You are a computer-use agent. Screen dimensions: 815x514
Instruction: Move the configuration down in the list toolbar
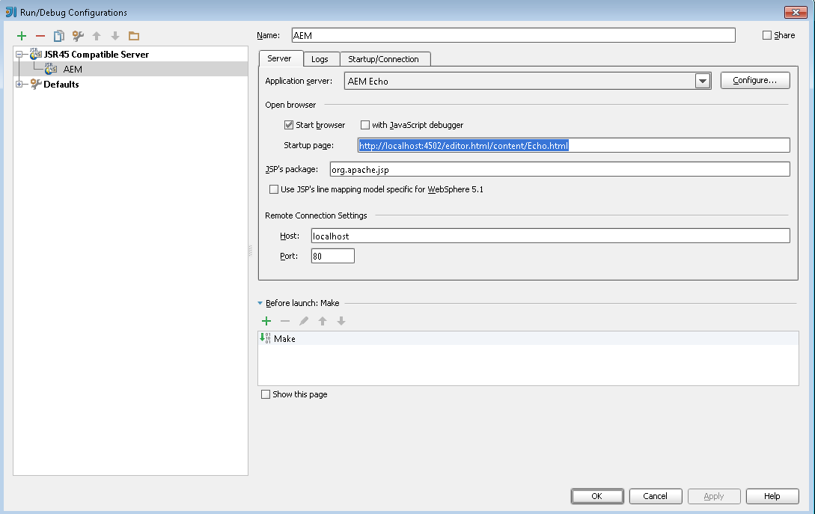coord(115,36)
